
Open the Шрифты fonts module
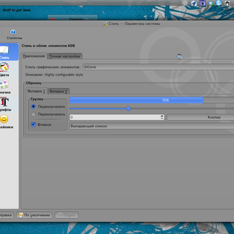[x=4, y=102]
